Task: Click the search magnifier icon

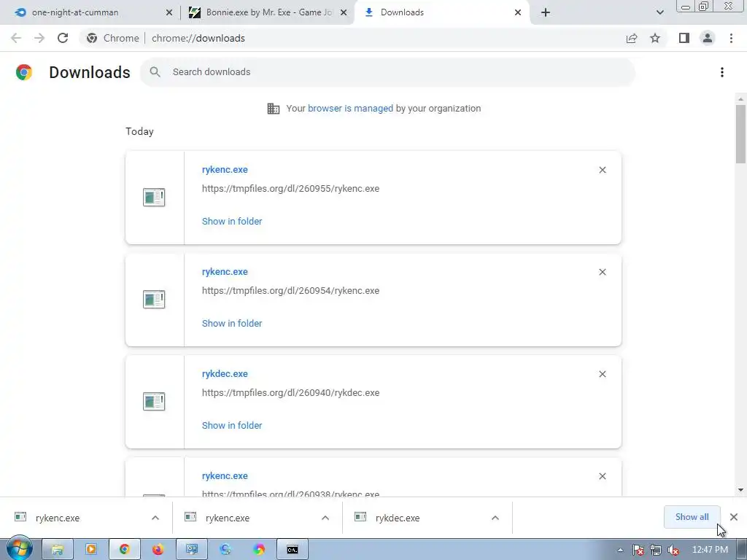Action: pos(155,72)
